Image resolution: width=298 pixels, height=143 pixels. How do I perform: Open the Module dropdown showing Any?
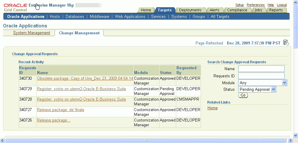coord(263,83)
